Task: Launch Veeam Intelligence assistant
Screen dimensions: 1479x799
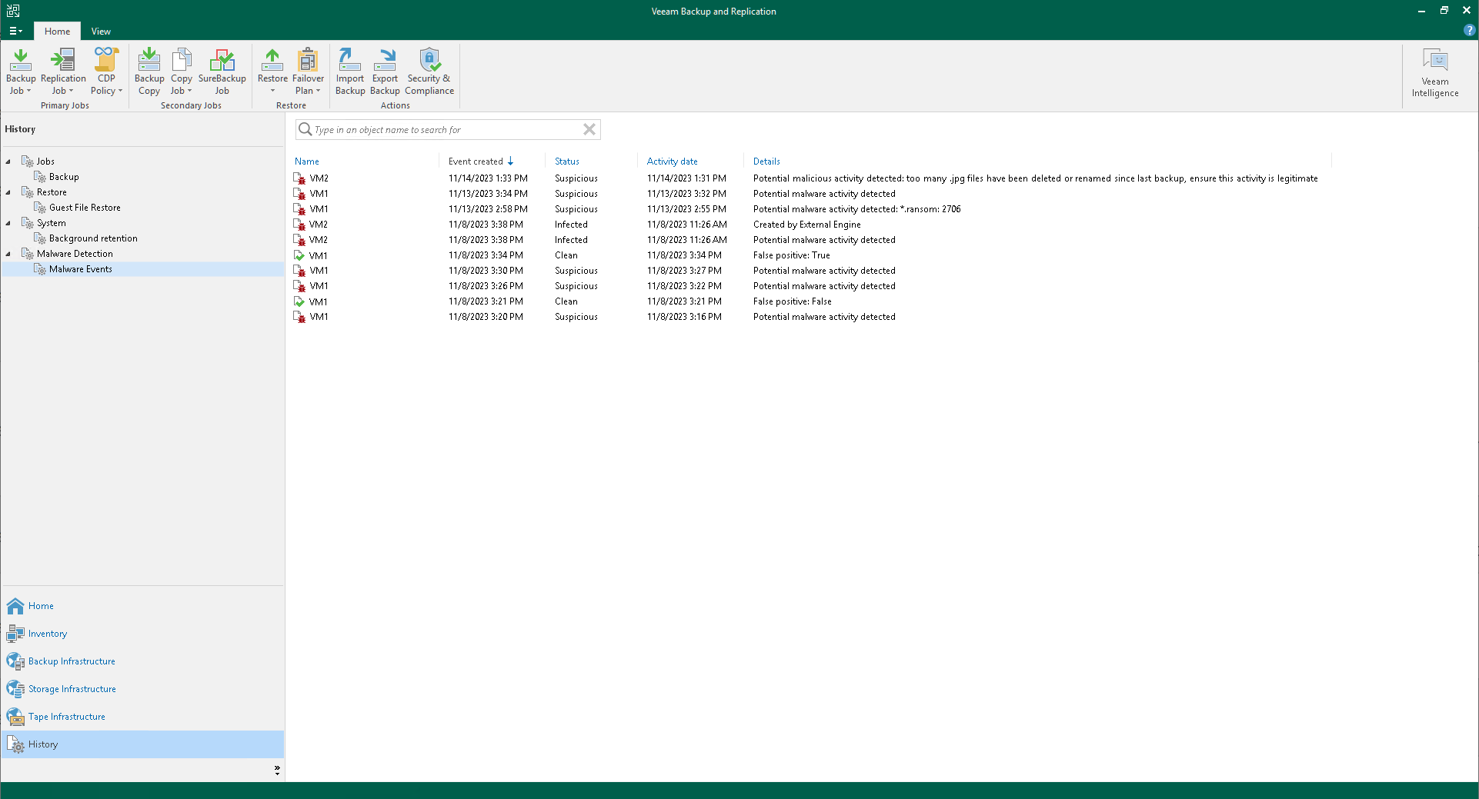Action: click(x=1435, y=72)
